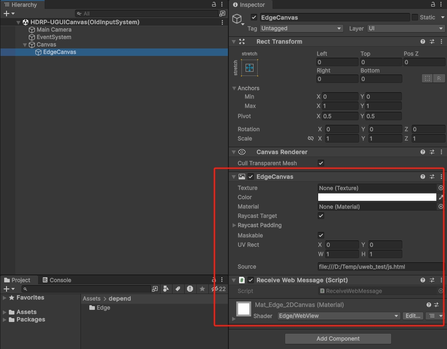The width and height of the screenshot is (447, 349).
Task: Open the Tag dropdown showing Untagged
Action: tap(300, 28)
